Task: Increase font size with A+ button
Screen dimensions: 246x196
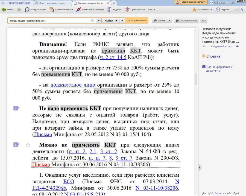Action: click(x=242, y=10)
